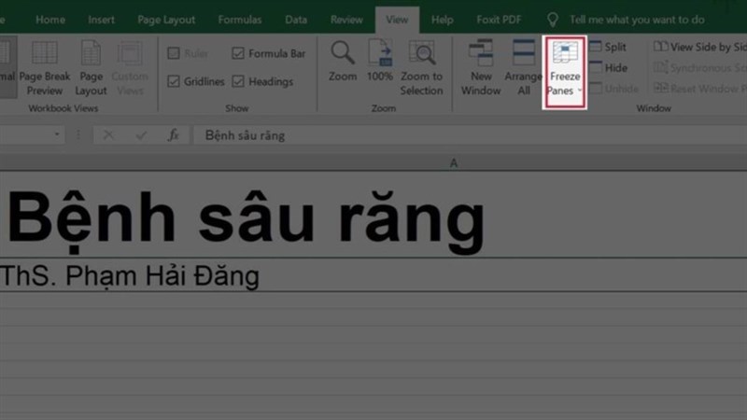
Task: Click the Cancel X formula button
Action: point(108,135)
